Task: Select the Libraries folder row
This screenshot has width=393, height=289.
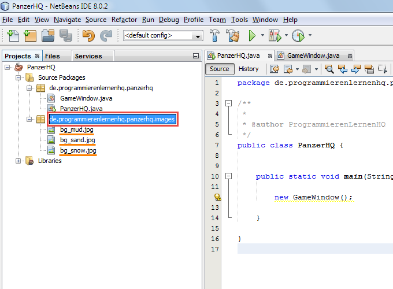Action: pyautogui.click(x=50, y=161)
